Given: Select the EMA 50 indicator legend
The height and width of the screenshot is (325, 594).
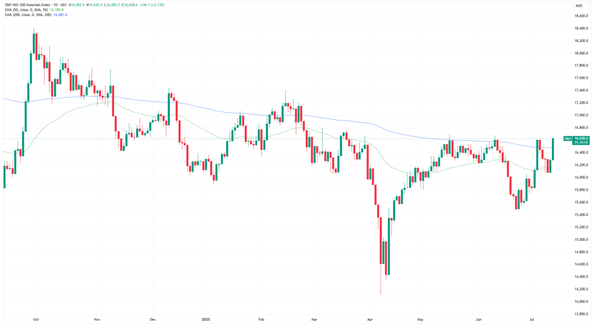Looking at the screenshot, I should click(x=26, y=9).
